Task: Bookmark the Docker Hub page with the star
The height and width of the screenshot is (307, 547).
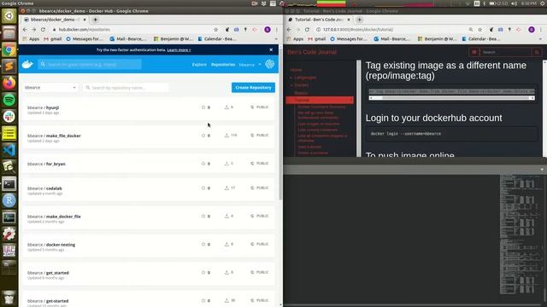Action: pyautogui.click(x=216, y=30)
